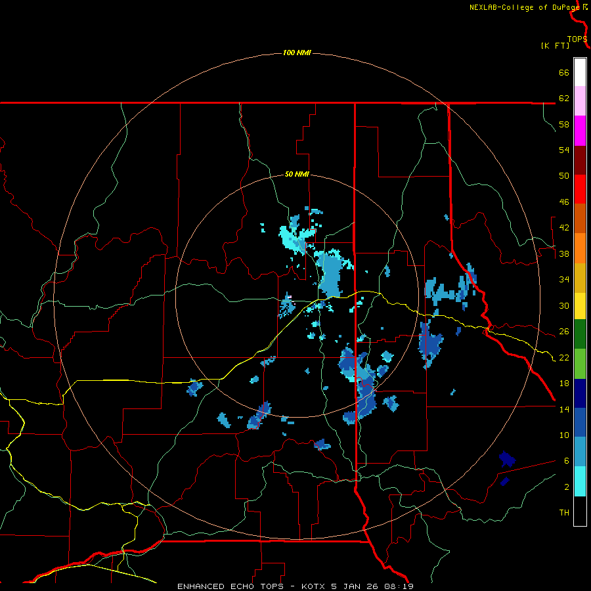Click the NEXLAB-College of DuPage credit text

[x=525, y=7]
